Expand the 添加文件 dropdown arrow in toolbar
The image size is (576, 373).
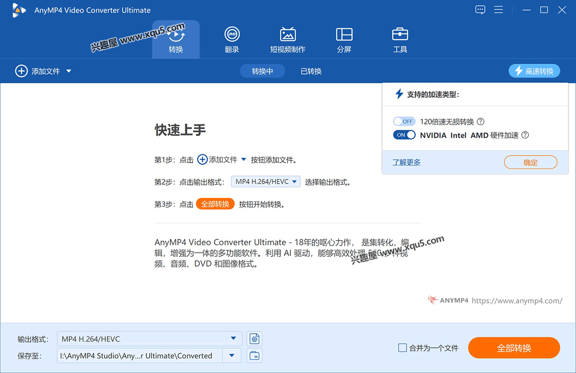(x=69, y=71)
